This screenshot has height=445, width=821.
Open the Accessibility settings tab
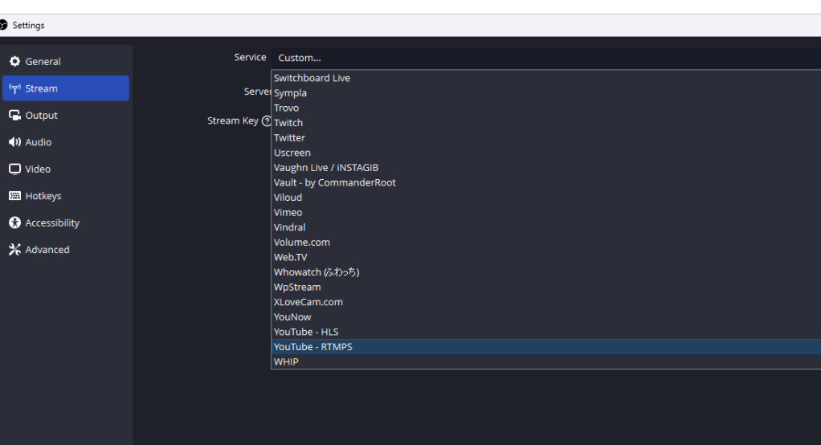click(66, 222)
